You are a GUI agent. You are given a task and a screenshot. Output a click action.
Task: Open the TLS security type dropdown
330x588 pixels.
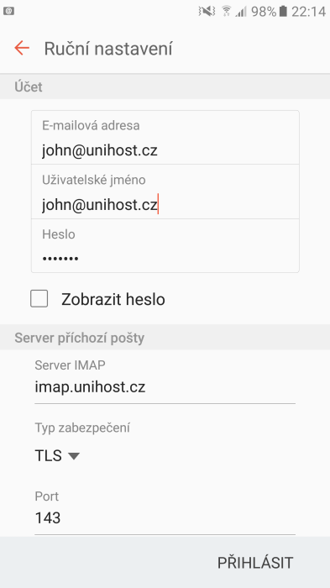tap(57, 455)
